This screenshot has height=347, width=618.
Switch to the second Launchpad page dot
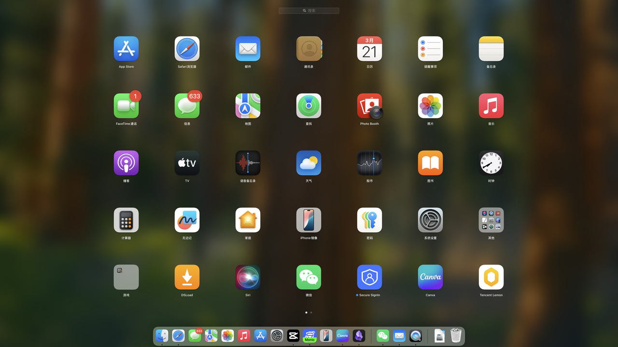click(311, 312)
